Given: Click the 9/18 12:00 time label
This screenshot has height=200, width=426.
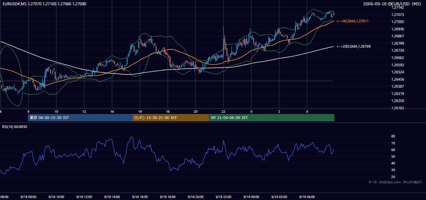Looking at the screenshot, I should click(x=84, y=197).
